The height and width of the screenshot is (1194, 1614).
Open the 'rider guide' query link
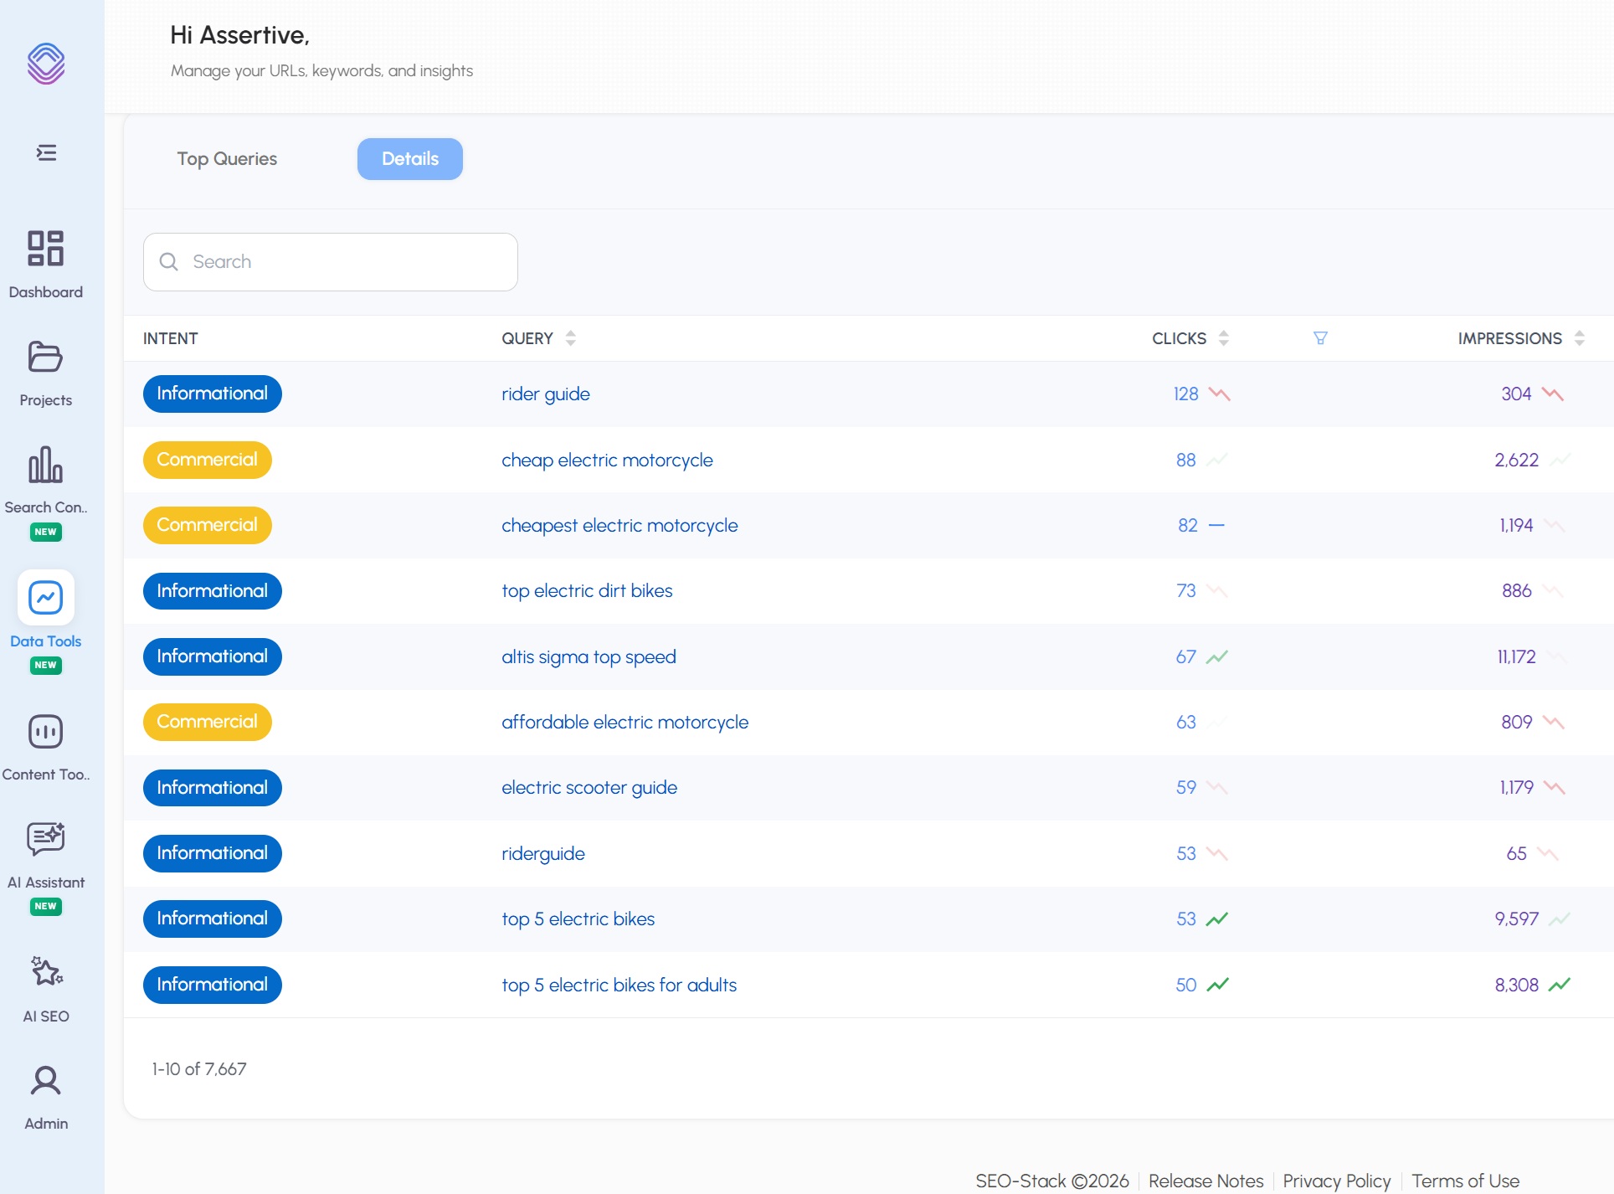tap(546, 394)
